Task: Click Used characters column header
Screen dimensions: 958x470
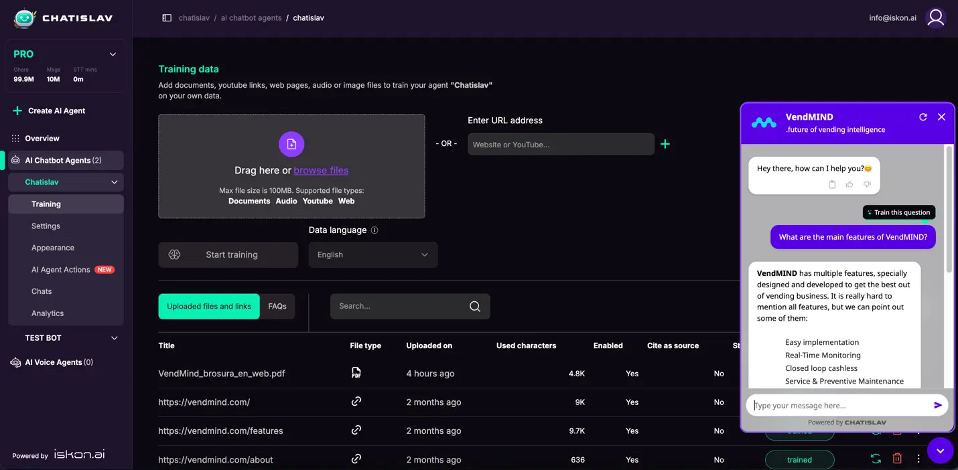Action: [526, 345]
